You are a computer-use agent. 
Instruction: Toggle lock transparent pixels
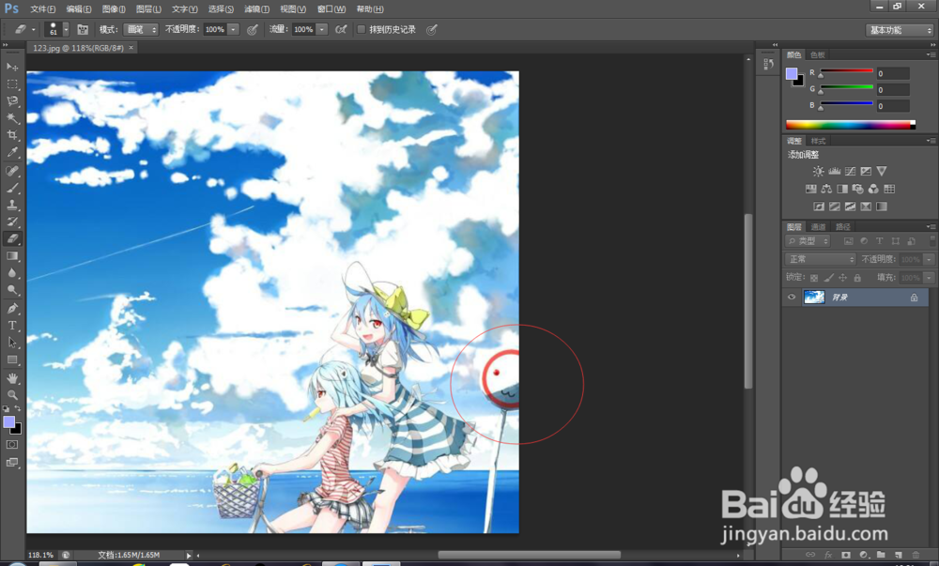(814, 278)
